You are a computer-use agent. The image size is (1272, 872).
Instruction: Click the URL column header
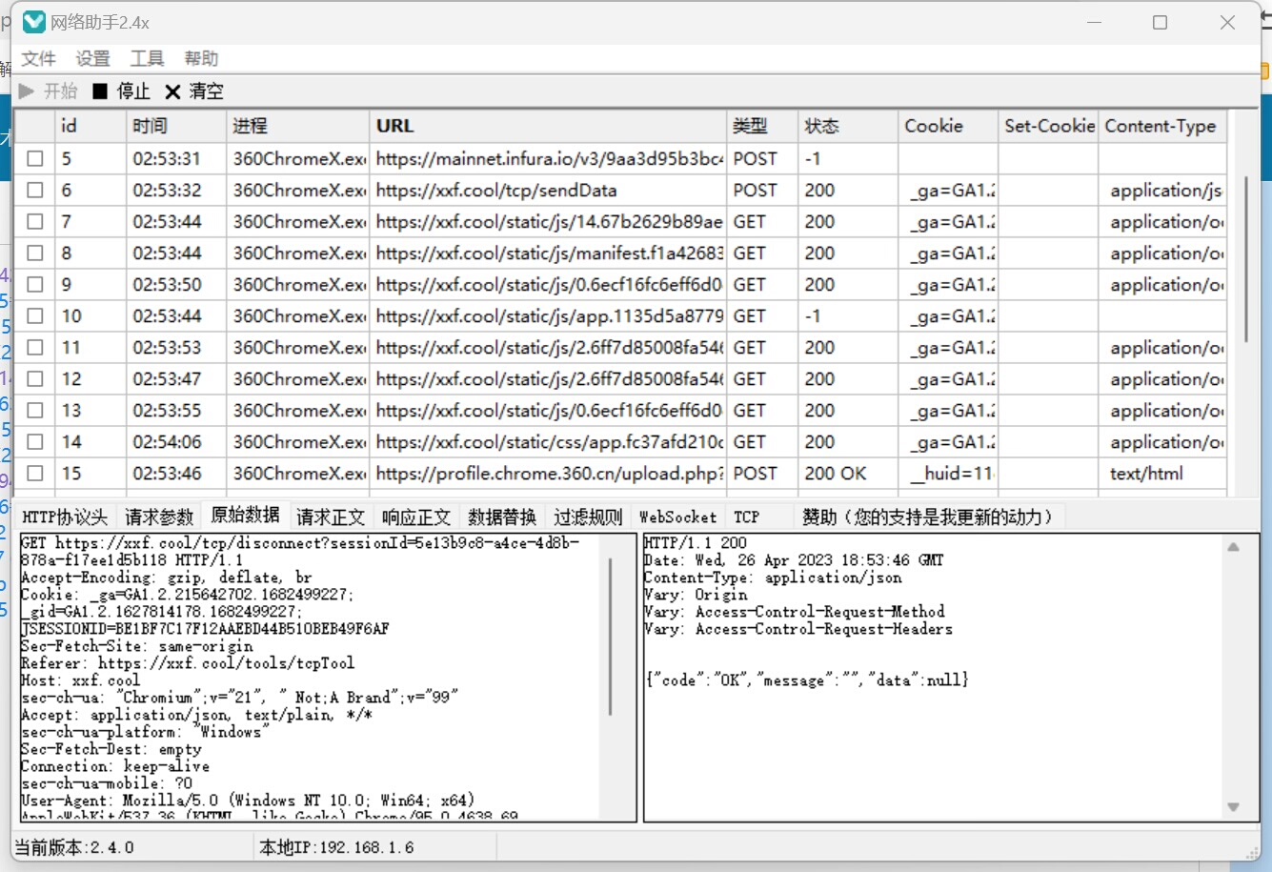(x=548, y=126)
